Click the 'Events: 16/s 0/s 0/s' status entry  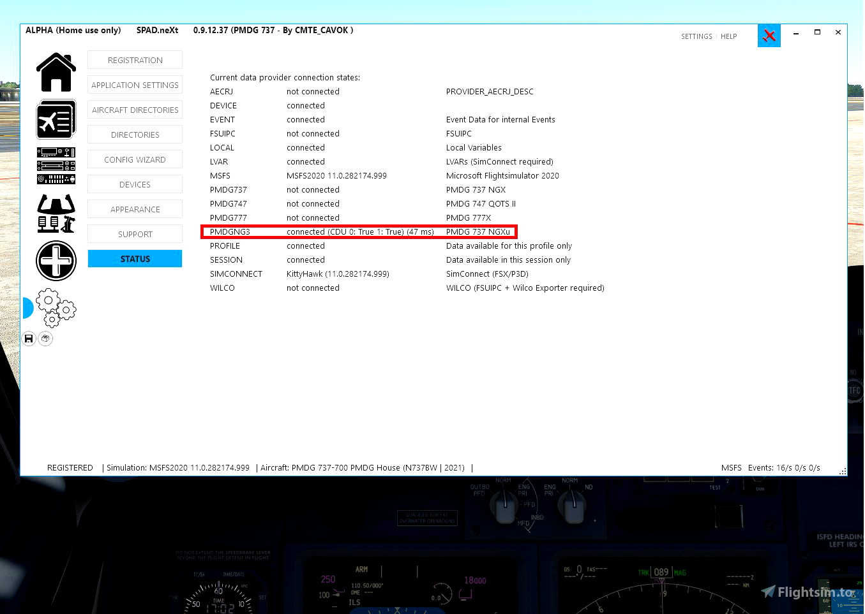tap(784, 468)
